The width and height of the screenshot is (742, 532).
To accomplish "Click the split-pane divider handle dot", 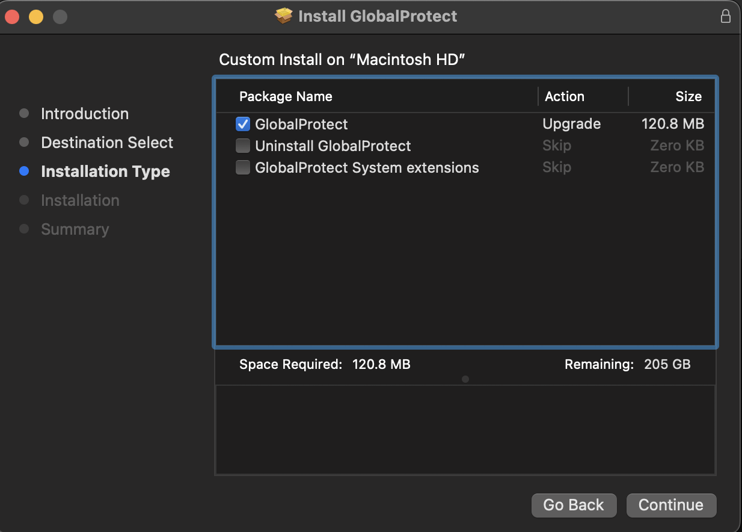I will tap(465, 379).
